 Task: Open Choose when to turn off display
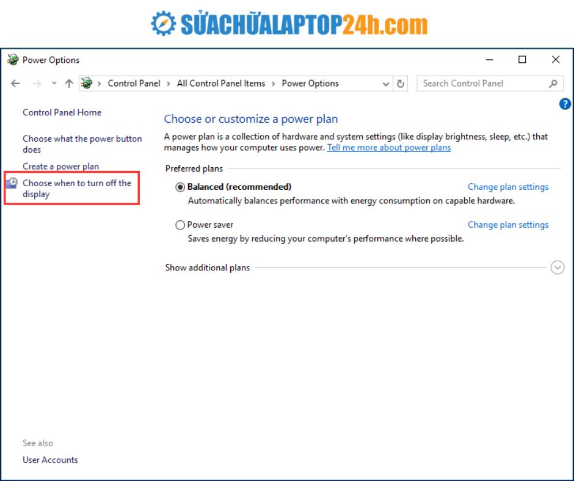[x=77, y=189]
